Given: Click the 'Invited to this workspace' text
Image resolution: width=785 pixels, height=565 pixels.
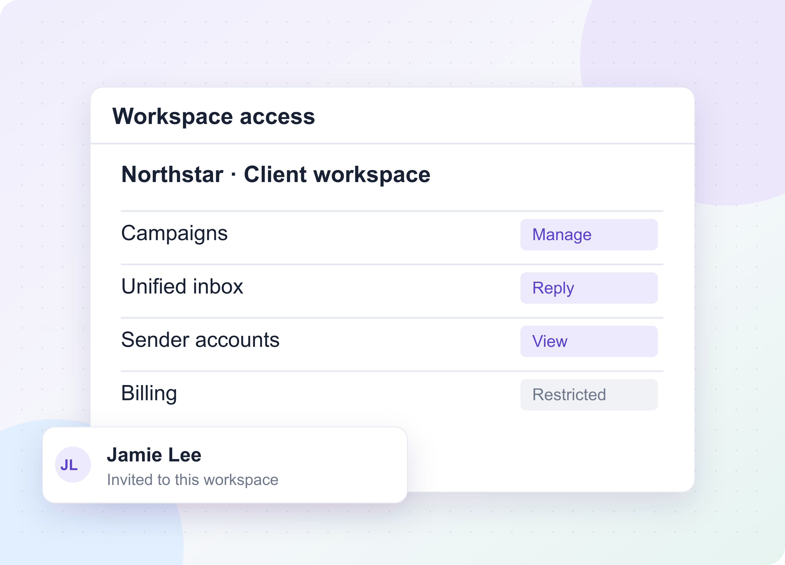Looking at the screenshot, I should click(x=192, y=480).
